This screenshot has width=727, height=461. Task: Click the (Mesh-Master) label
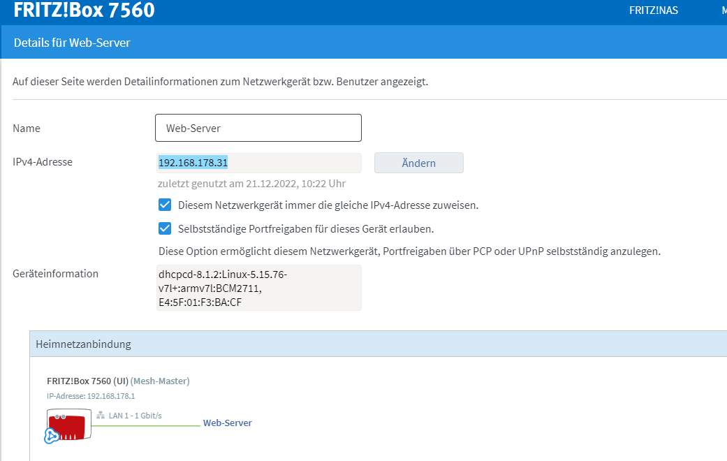pyautogui.click(x=160, y=381)
